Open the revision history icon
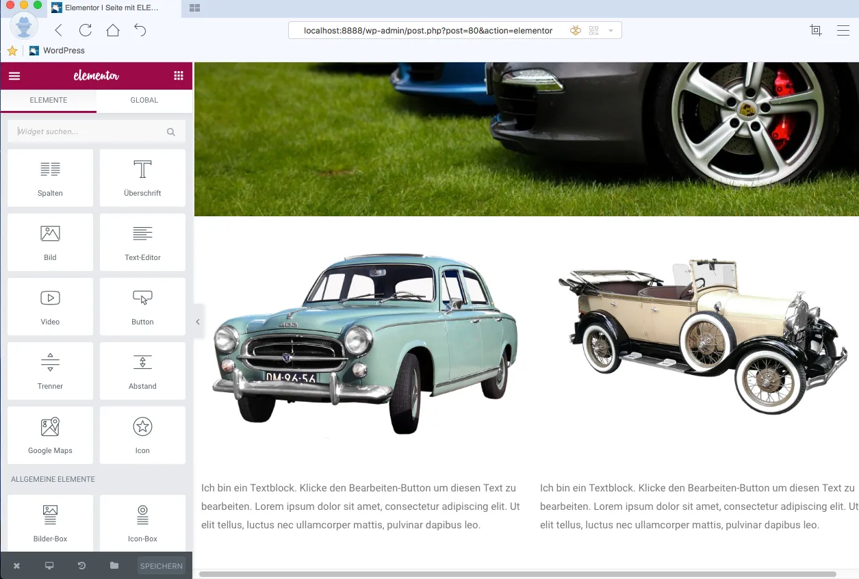The height and width of the screenshot is (579, 859). pos(81,566)
